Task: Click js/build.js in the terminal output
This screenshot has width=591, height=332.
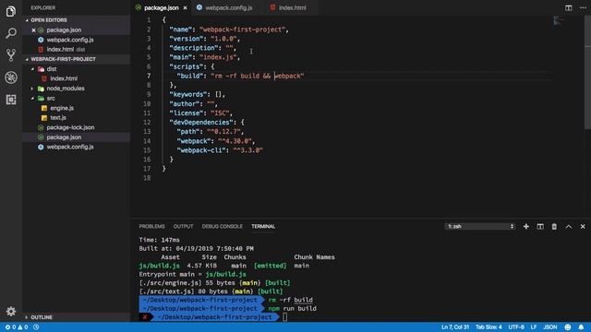Action: click(x=159, y=266)
